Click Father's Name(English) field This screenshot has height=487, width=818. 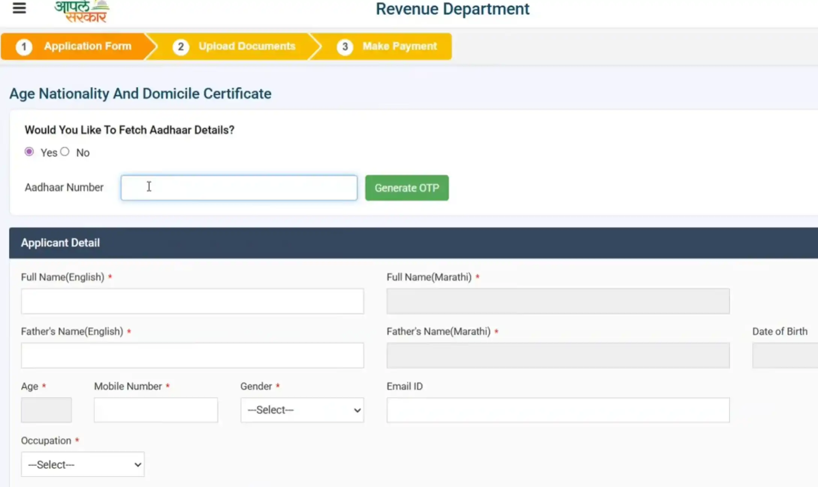coord(192,355)
